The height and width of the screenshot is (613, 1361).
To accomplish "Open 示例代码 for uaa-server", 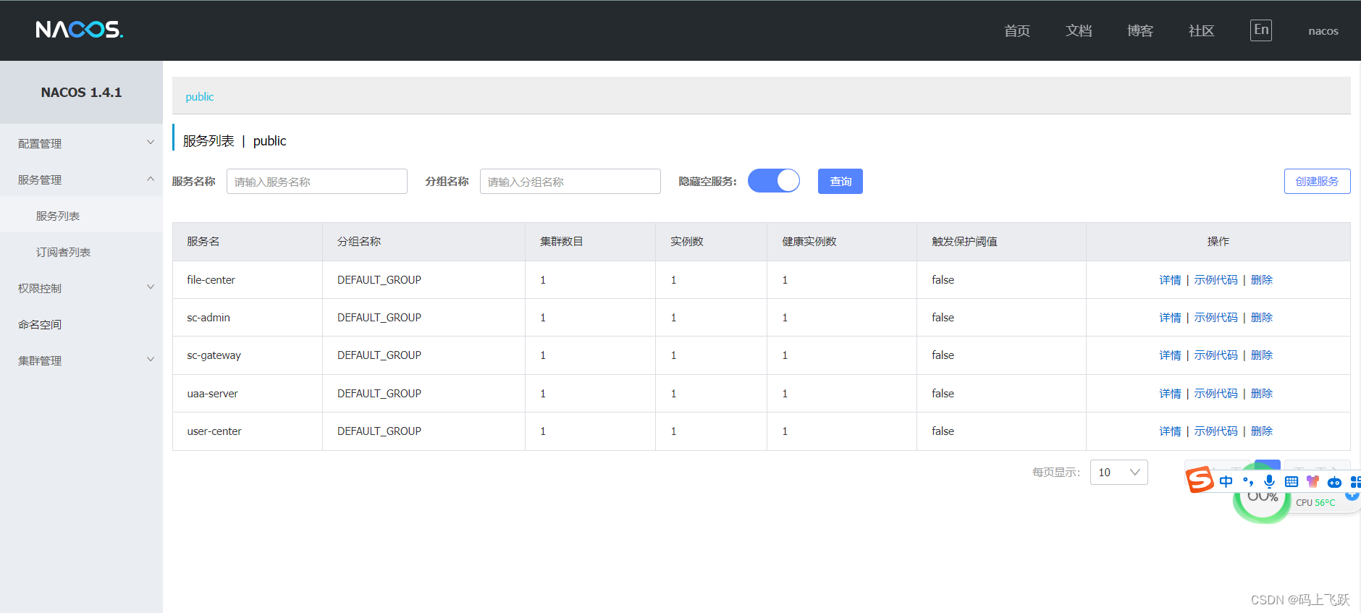I will 1216,394.
